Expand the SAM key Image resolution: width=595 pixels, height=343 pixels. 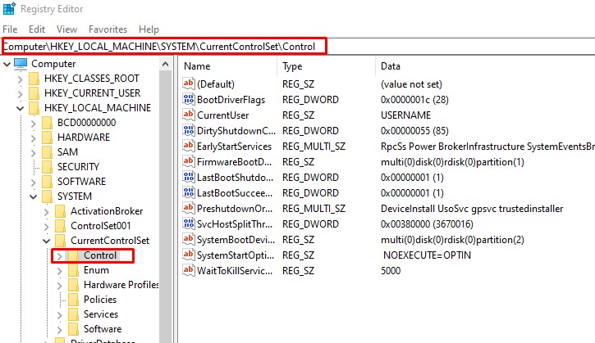tap(34, 152)
